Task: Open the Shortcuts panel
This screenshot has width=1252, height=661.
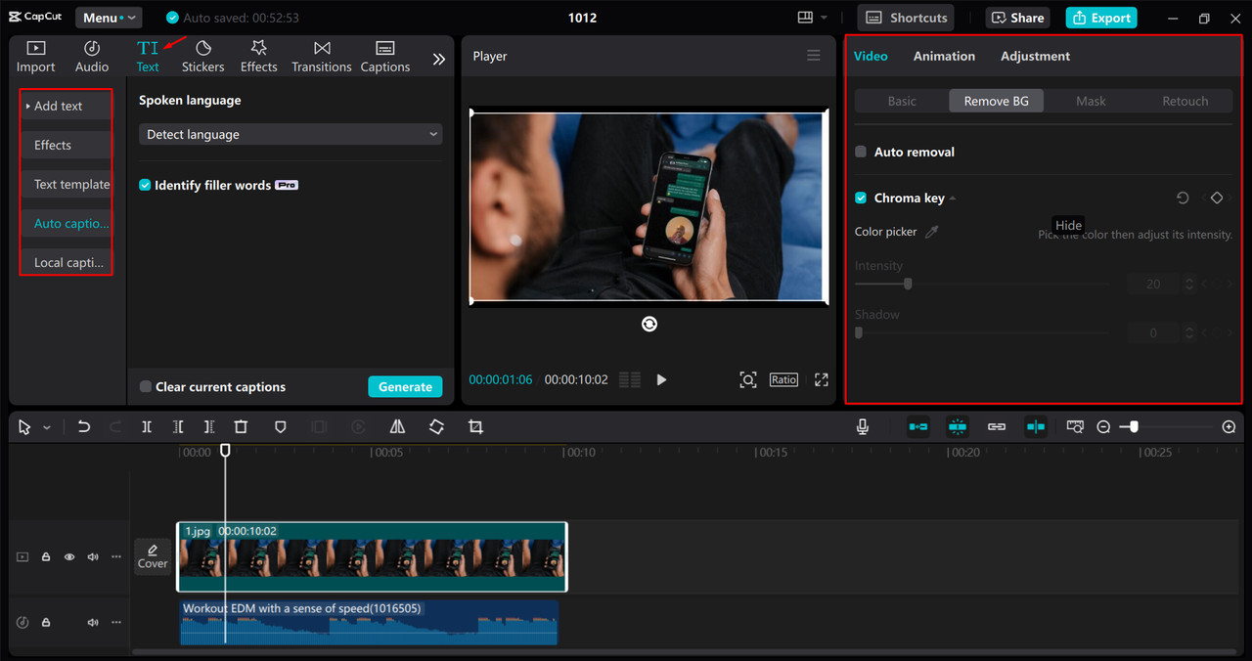Action: click(906, 18)
